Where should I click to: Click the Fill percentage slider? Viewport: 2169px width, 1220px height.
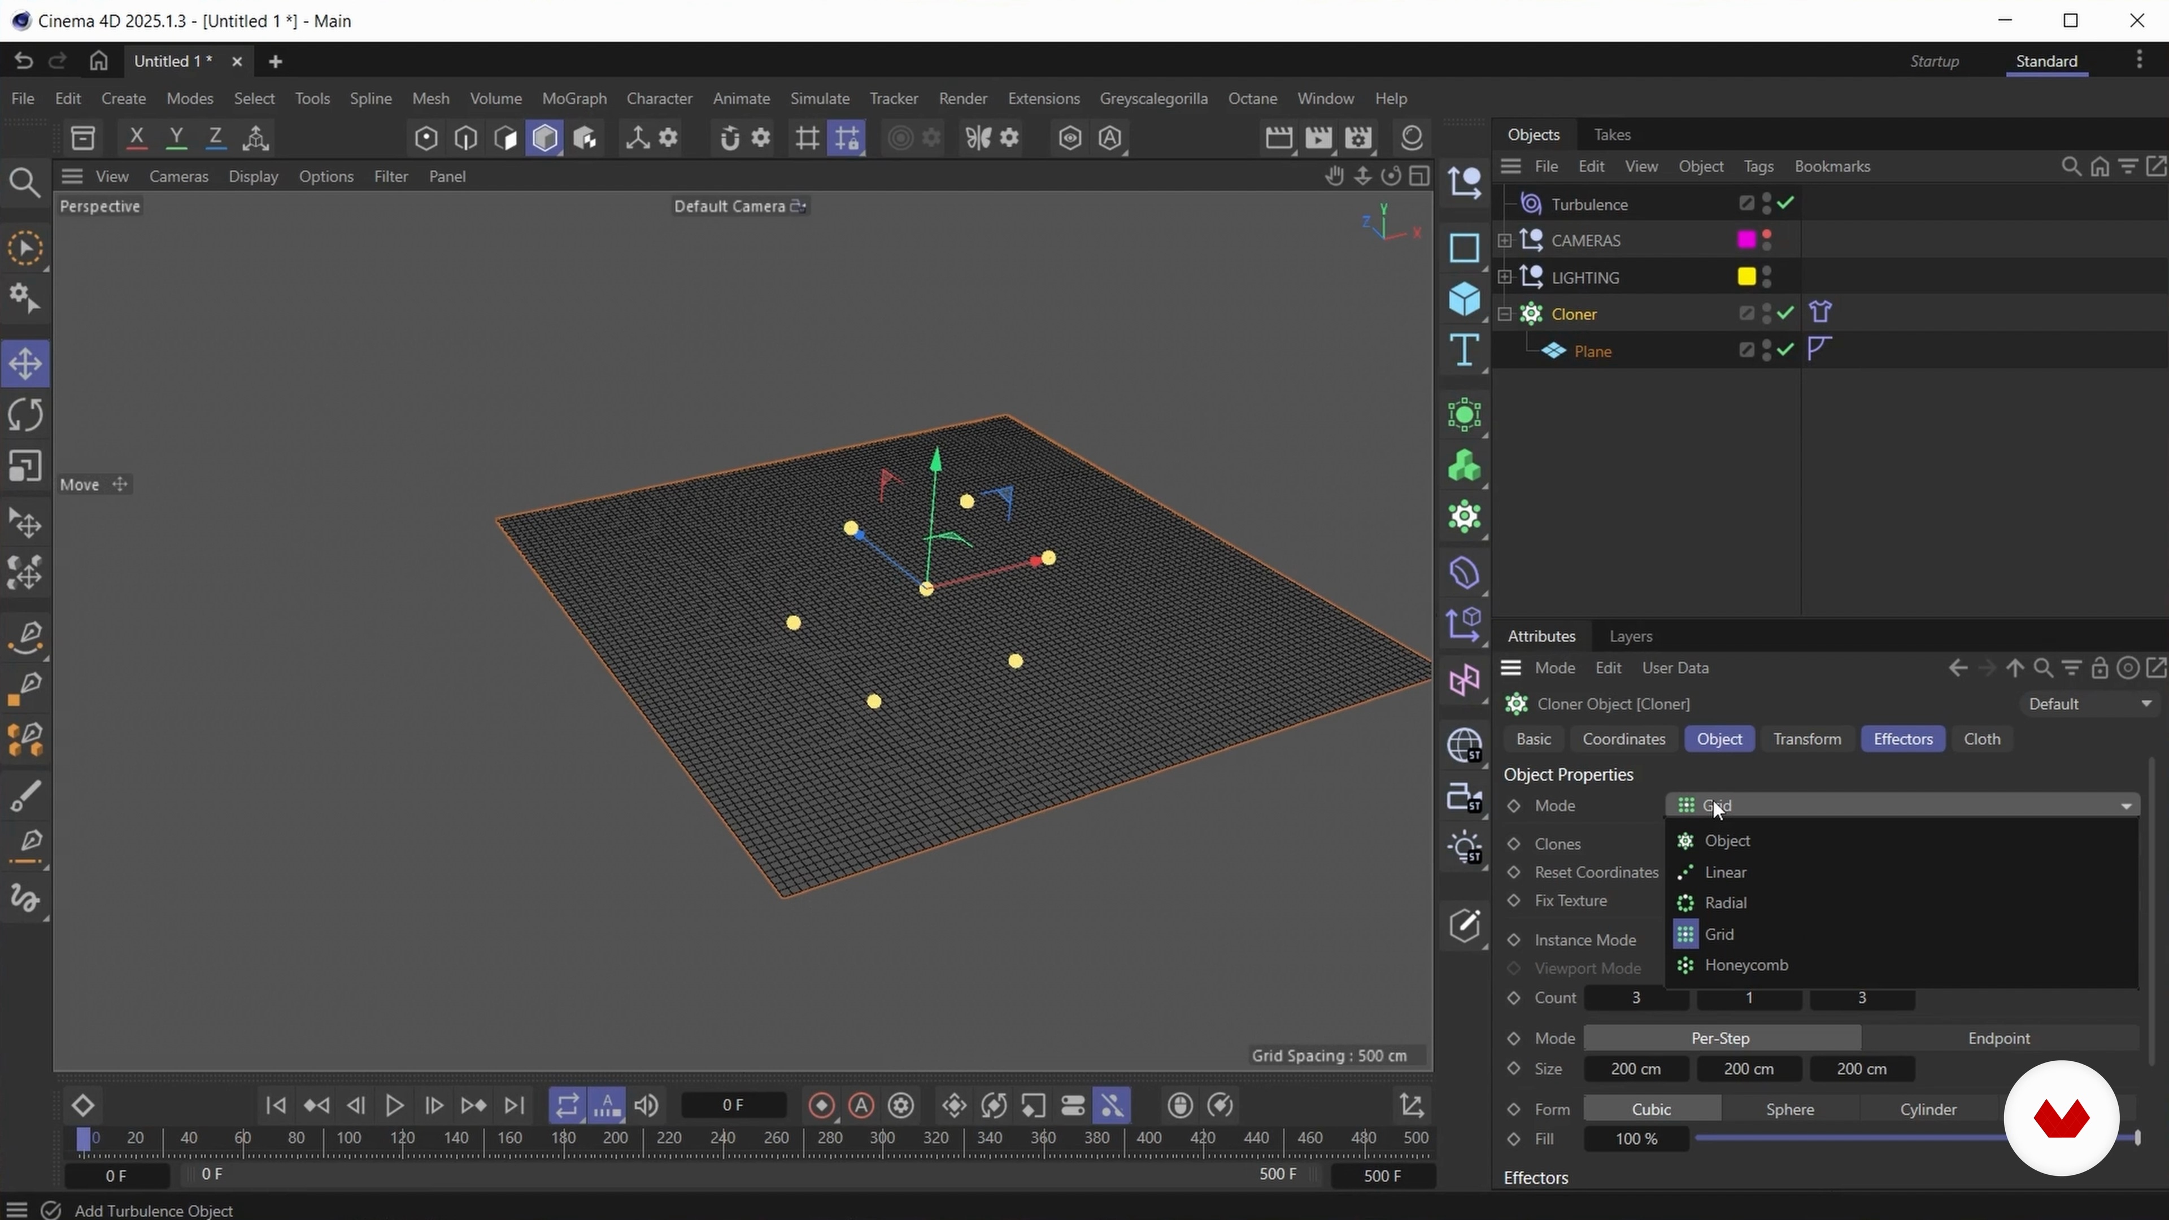click(1917, 1138)
